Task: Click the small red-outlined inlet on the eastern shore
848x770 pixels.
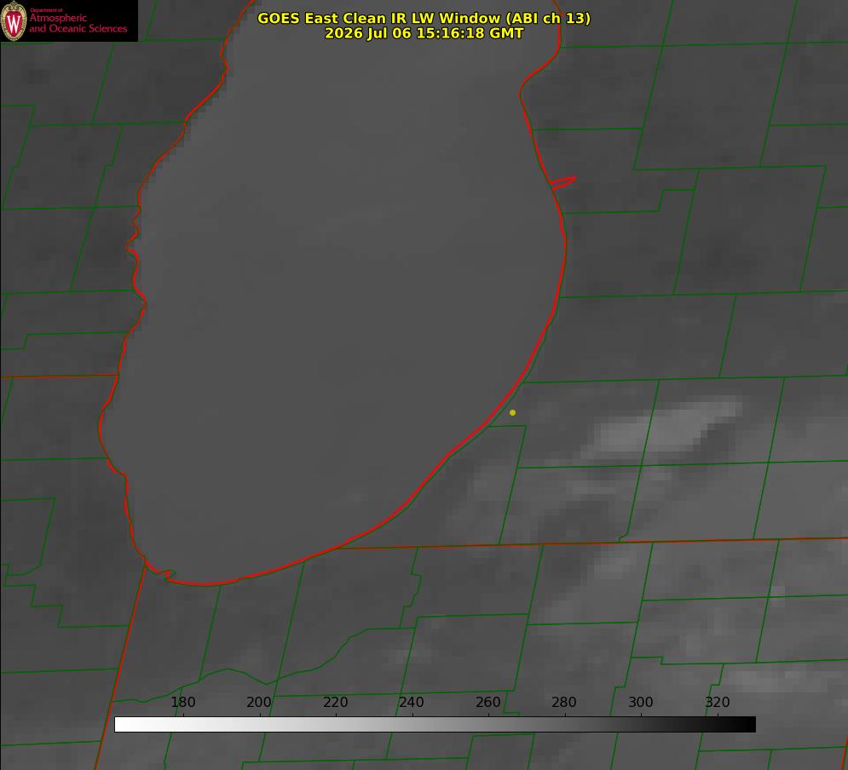Action: click(562, 182)
